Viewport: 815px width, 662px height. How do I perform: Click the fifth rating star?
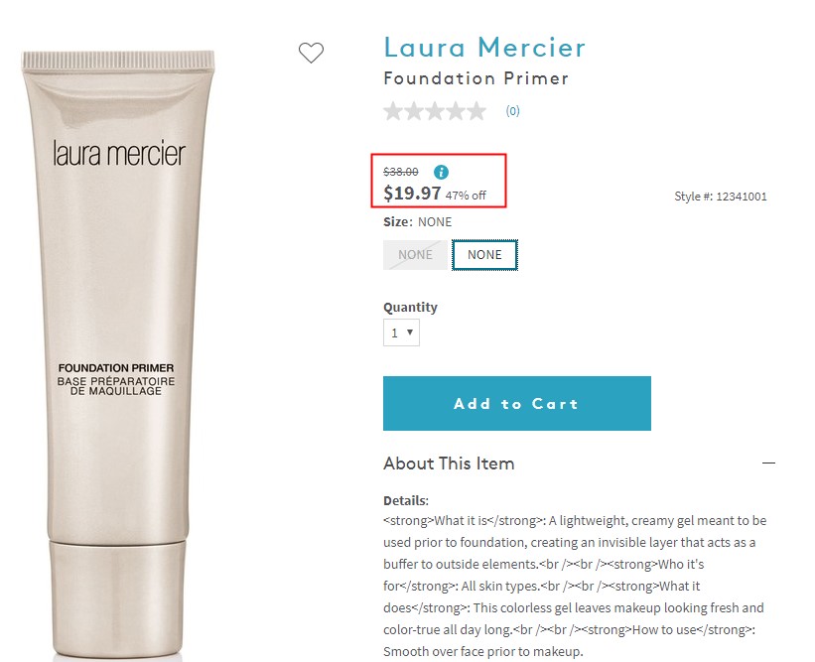click(x=476, y=111)
